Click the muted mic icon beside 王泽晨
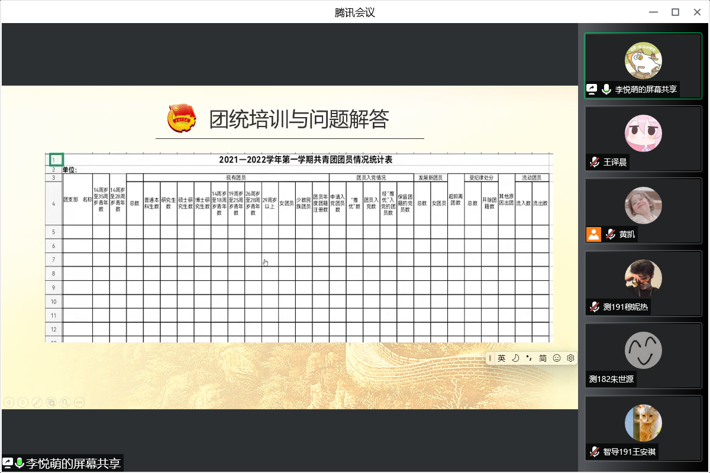Viewport: 710px width, 473px height. [594, 162]
